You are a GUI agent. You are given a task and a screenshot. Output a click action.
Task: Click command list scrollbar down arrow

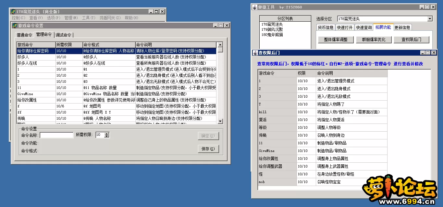coord(220,121)
